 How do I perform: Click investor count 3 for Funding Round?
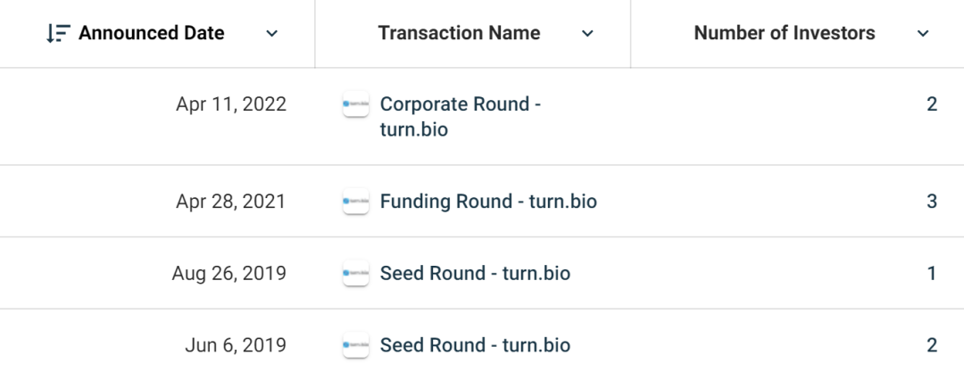(932, 201)
